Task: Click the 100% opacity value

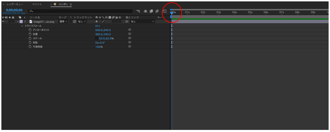Action: click(x=99, y=47)
